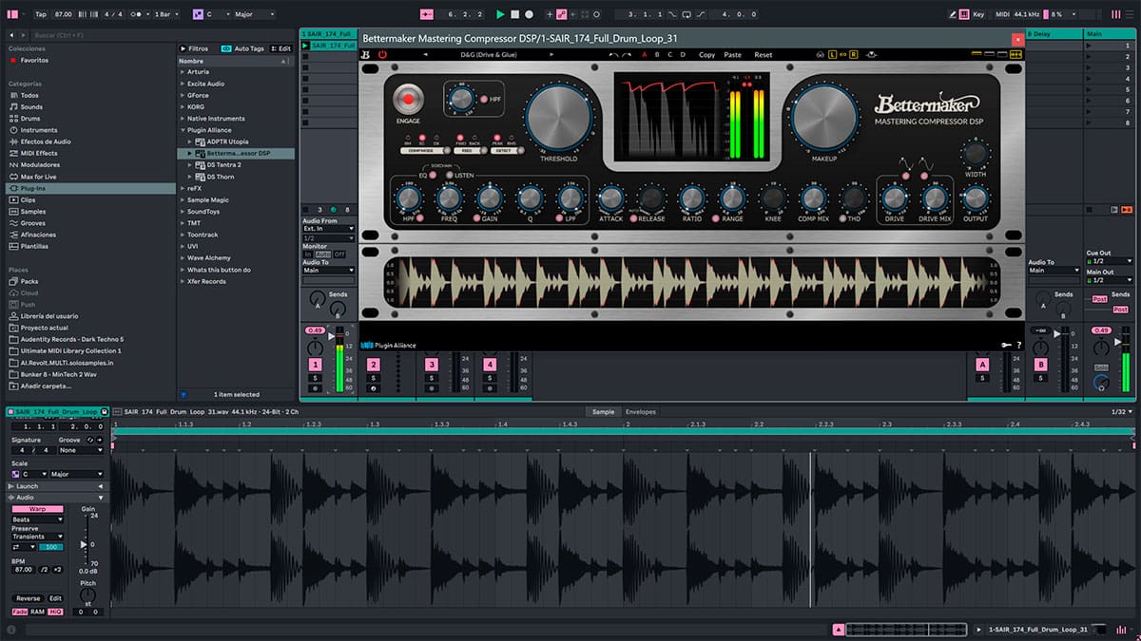Image resolution: width=1141 pixels, height=641 pixels.
Task: Click the Samples category icon
Action: pyautogui.click(x=12, y=212)
